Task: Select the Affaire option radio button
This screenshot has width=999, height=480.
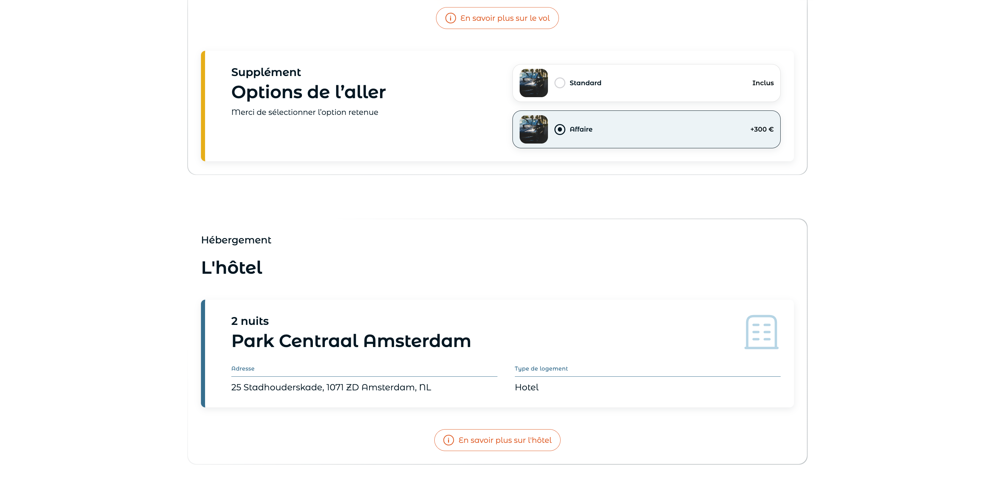Action: (x=560, y=130)
